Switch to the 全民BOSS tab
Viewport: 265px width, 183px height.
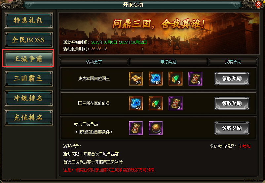[28, 40]
